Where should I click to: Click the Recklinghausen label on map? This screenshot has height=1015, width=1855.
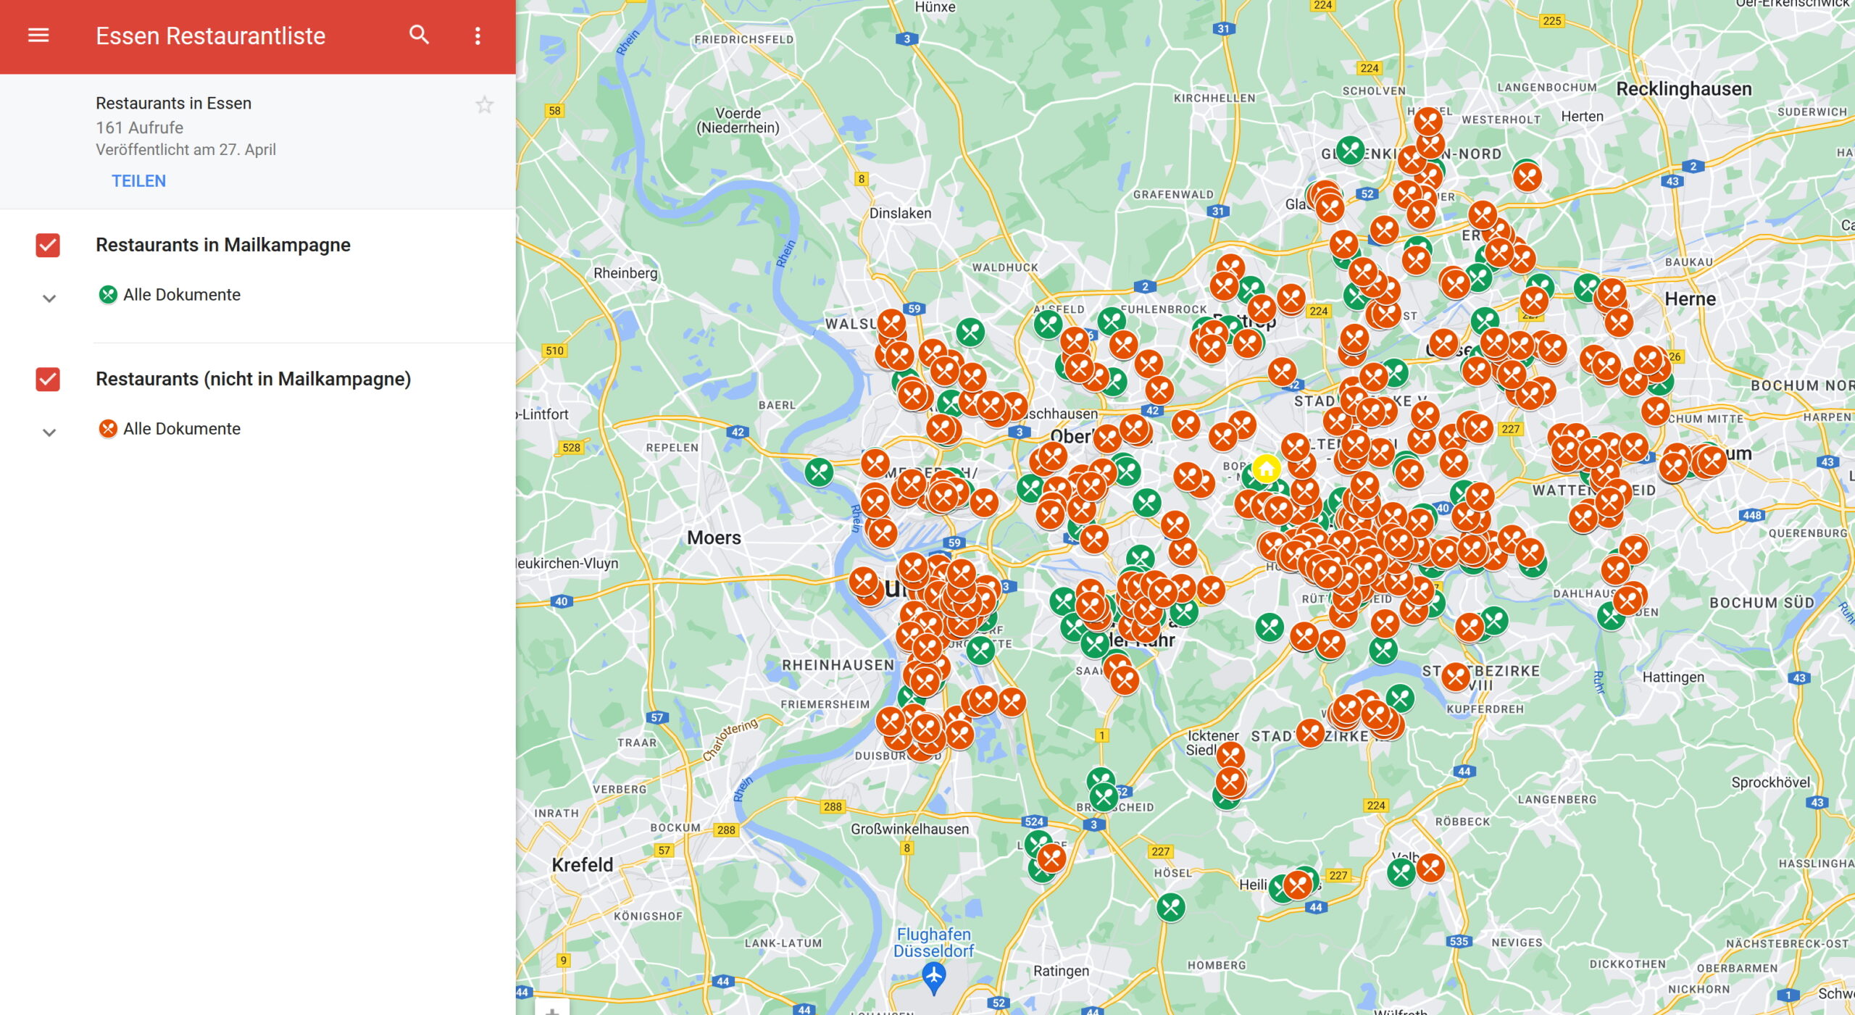pyautogui.click(x=1683, y=89)
